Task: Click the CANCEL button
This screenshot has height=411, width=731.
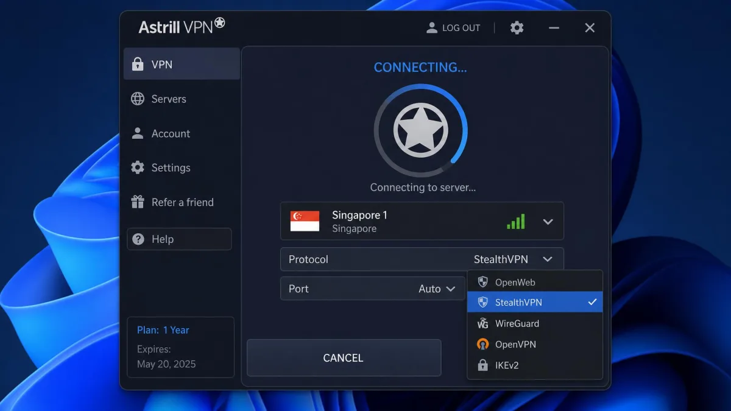Action: tap(344, 358)
